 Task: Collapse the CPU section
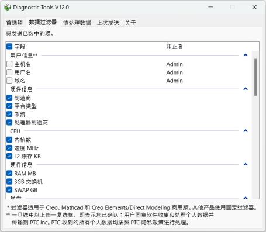[x=246, y=131]
